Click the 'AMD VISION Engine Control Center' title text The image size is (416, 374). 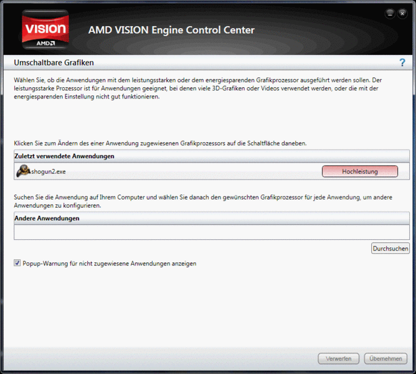click(x=171, y=30)
